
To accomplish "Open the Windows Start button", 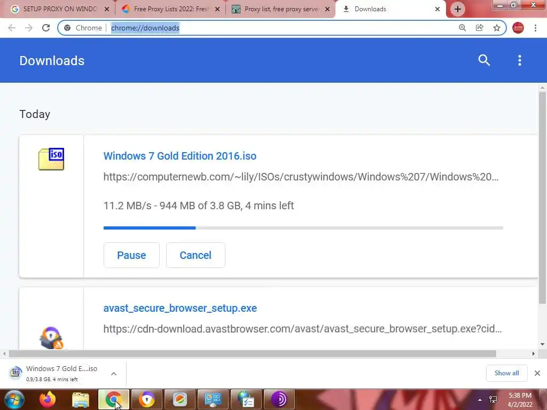I will tap(14, 399).
